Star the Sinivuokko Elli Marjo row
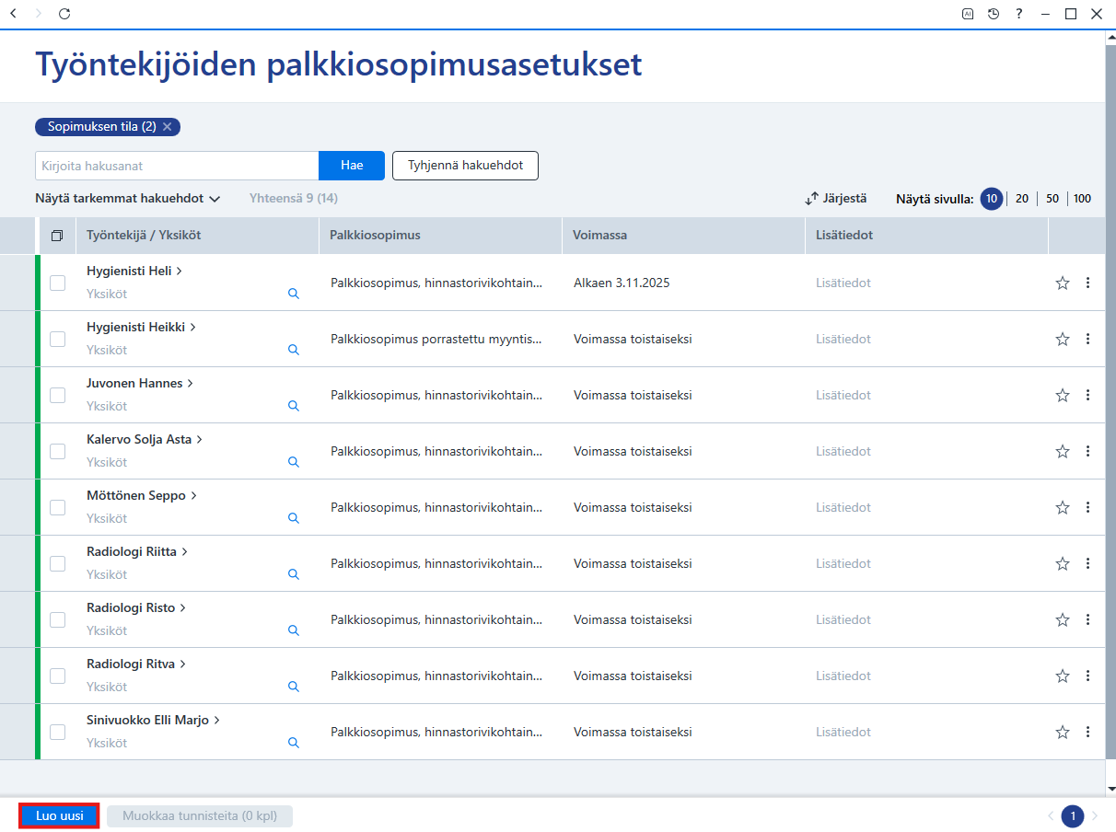 pyautogui.click(x=1063, y=732)
